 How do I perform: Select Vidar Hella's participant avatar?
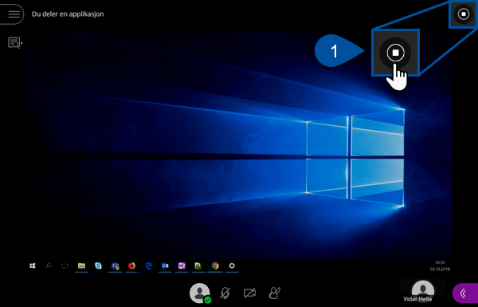422,291
